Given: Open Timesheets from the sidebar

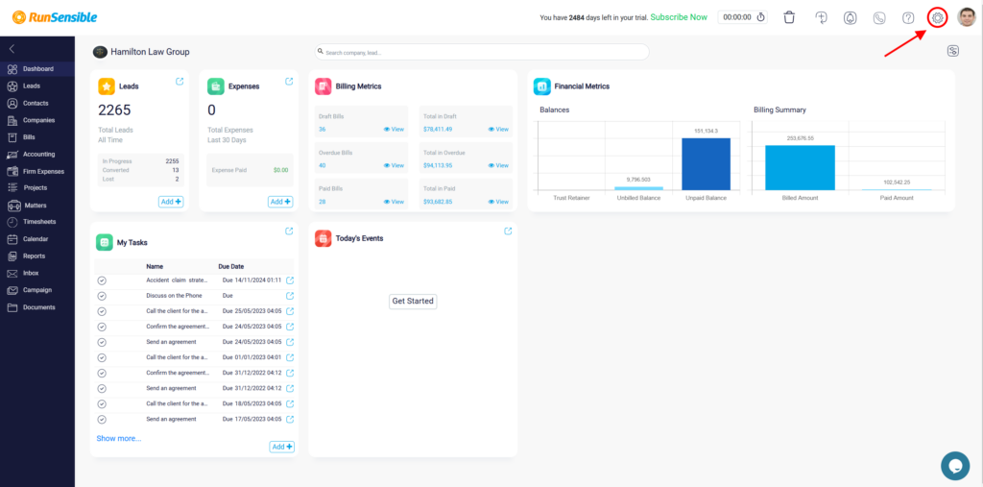Looking at the screenshot, I should 38,222.
